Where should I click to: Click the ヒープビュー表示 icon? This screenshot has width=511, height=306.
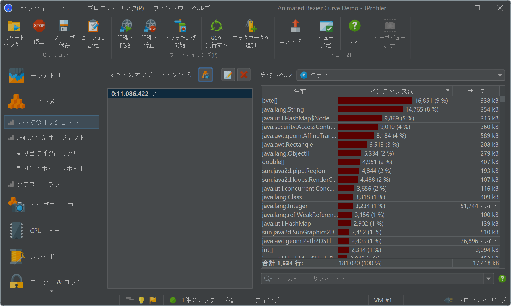[390, 34]
